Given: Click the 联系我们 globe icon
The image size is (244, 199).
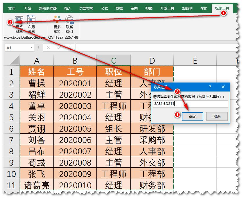Looking at the screenshot, I should point(69,20).
